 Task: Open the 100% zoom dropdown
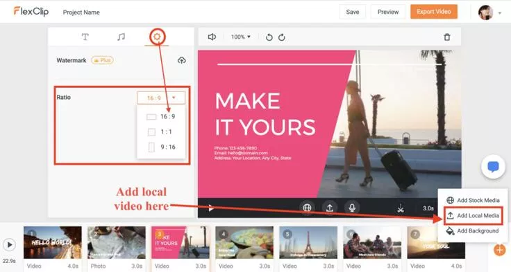click(240, 37)
